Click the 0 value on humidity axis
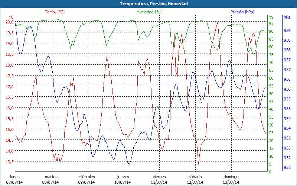Image resolution: width=297 pixels, height=186 pixels. [x=270, y=172]
